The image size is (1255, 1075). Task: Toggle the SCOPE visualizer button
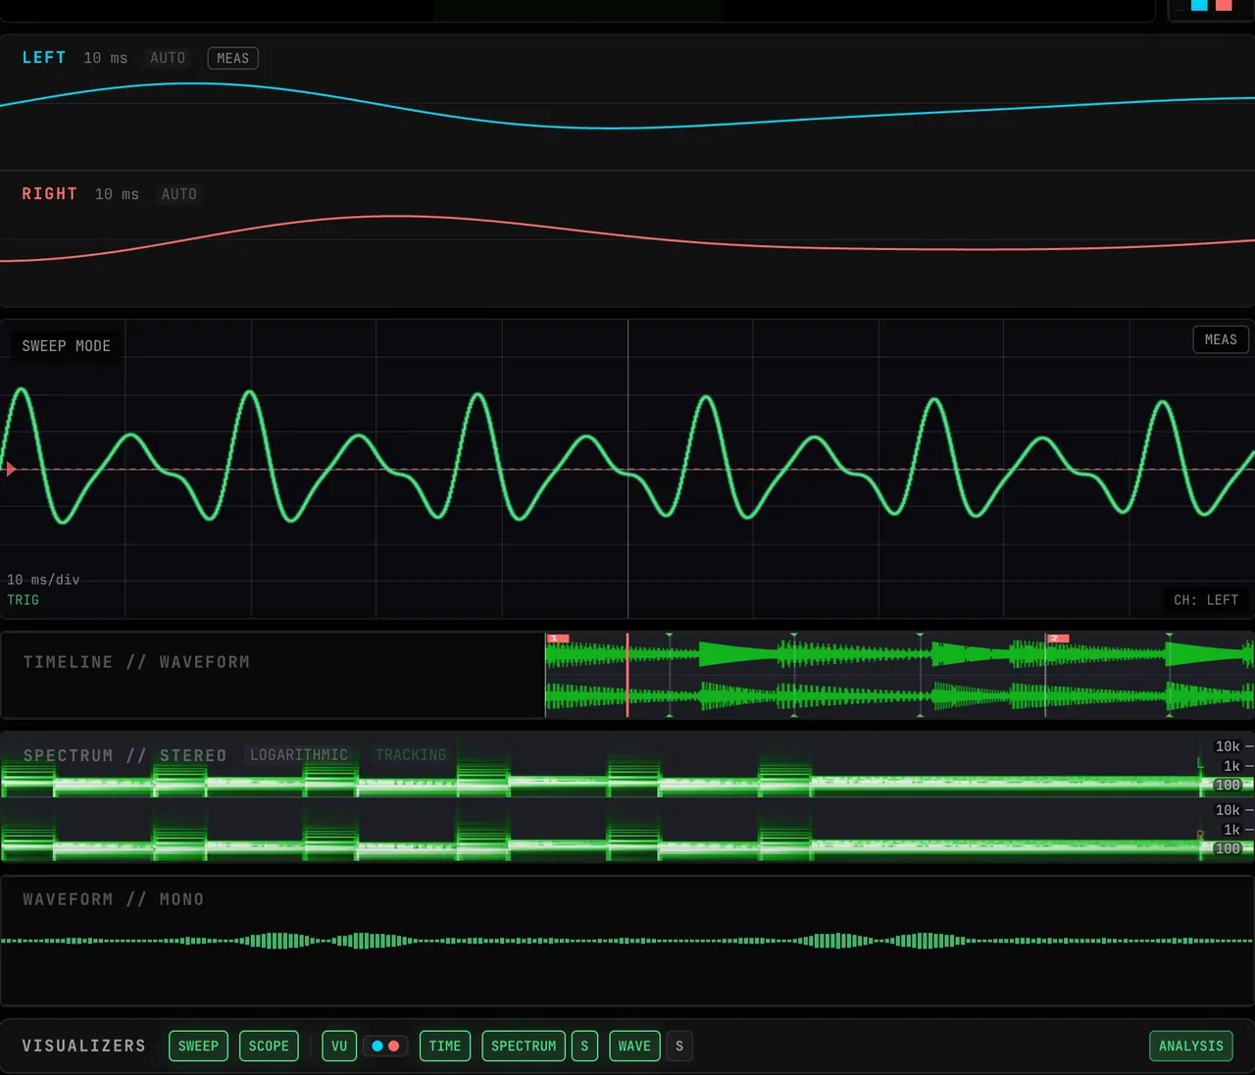tap(269, 1046)
